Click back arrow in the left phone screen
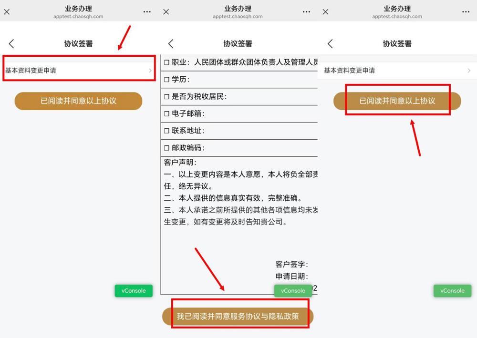The width and height of the screenshot is (477, 338). [11, 44]
